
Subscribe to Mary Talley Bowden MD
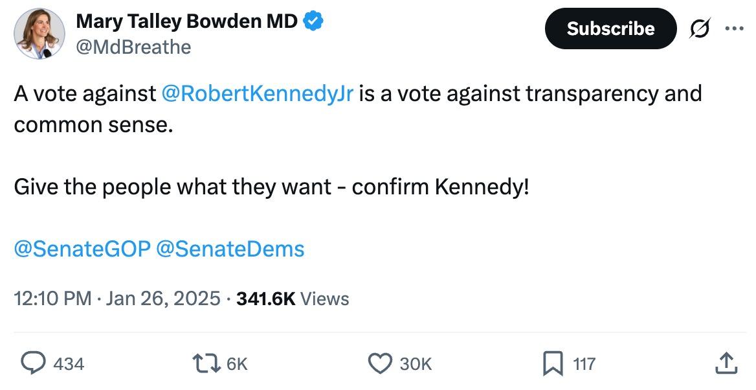point(610,29)
